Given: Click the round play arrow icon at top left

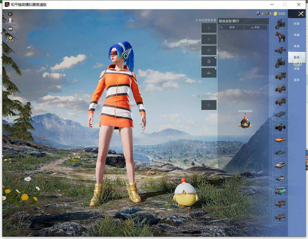Looking at the screenshot, I should [10, 14].
